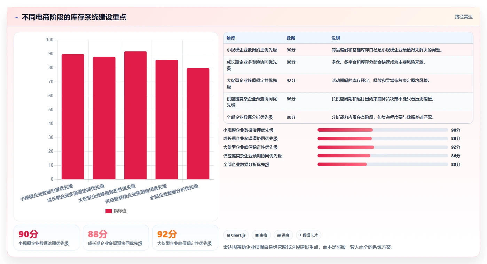The width and height of the screenshot is (487, 264).
Task: Click the 成长期企业多渠道协同优先级 progress bar
Action: click(x=383, y=139)
